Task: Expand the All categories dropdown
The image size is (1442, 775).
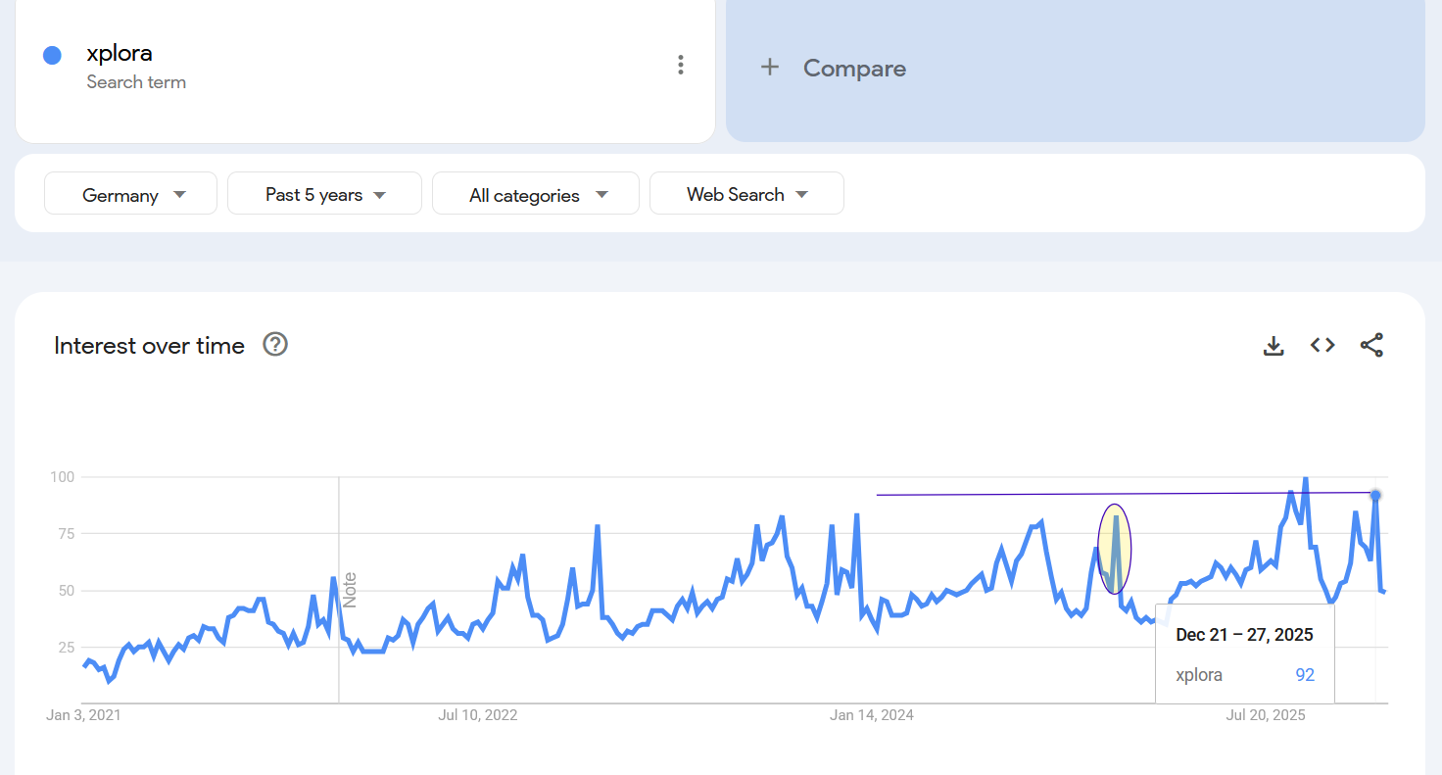Action: pos(535,194)
